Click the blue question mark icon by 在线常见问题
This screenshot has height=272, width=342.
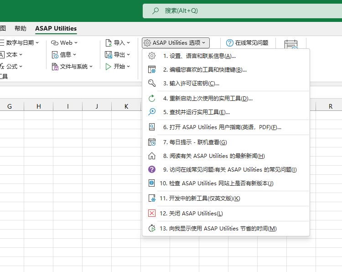tap(229, 43)
